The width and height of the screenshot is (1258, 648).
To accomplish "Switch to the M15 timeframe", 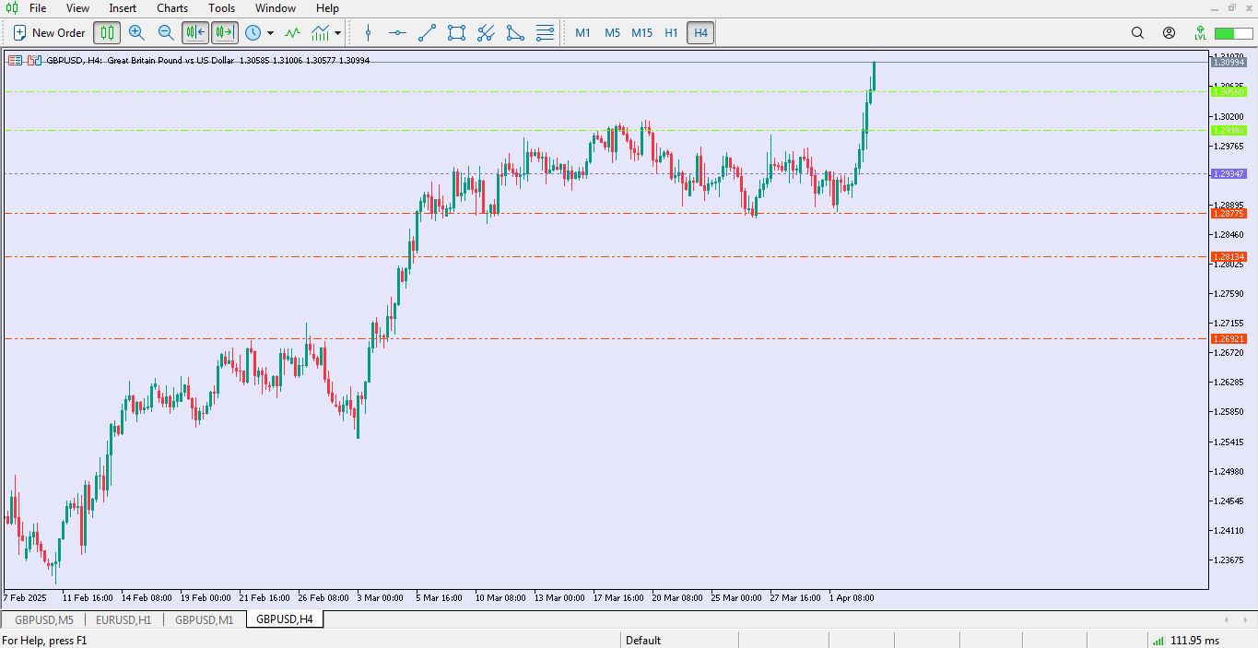I will 641,33.
